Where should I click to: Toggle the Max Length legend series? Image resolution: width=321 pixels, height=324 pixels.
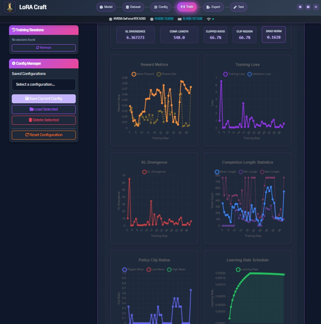point(262,172)
